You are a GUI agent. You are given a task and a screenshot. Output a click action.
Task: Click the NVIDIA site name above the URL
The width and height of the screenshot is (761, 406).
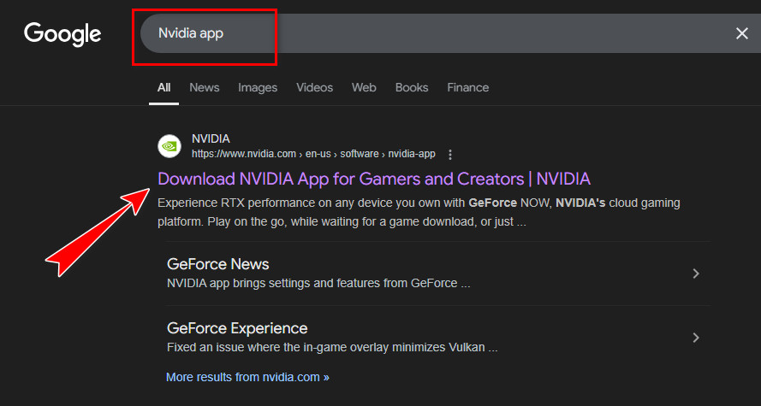click(211, 138)
